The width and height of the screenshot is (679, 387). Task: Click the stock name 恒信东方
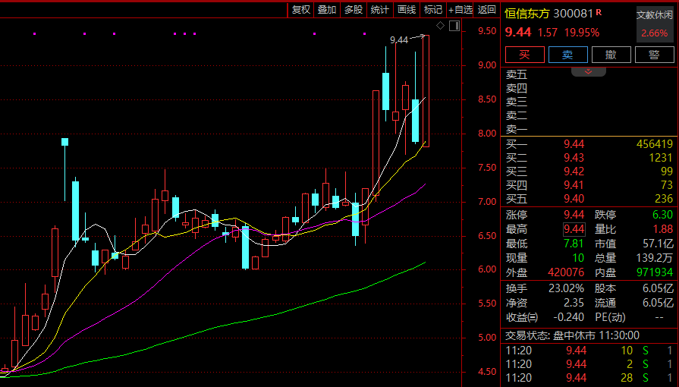[527, 13]
